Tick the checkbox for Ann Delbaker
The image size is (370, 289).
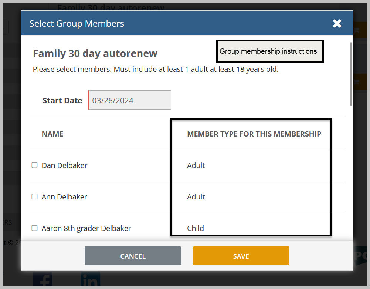coord(34,196)
